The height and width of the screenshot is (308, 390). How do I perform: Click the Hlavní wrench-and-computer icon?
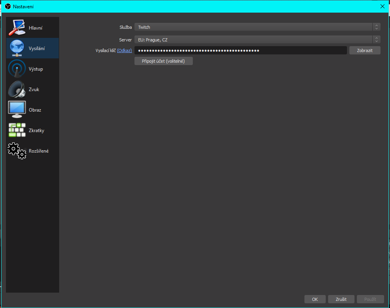point(17,28)
